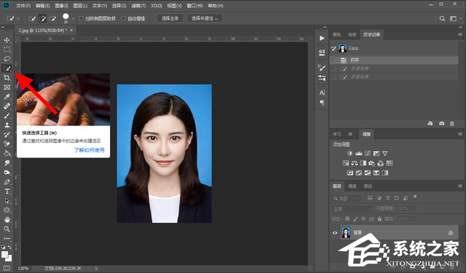Open the Filter (滤镜) menu

(x=138, y=6)
